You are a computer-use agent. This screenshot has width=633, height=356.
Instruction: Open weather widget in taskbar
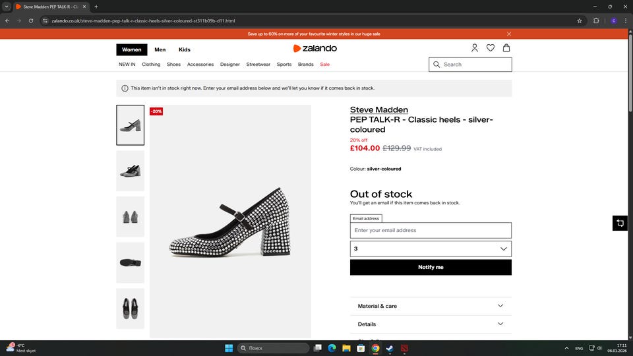click(x=21, y=348)
